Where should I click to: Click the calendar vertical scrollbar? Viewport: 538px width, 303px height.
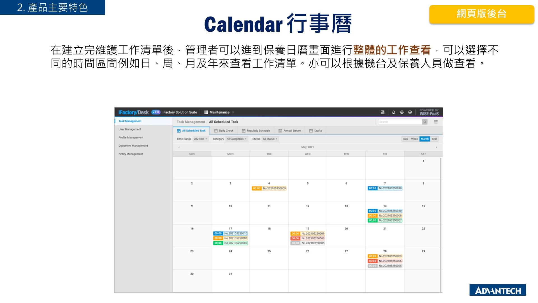(441, 224)
